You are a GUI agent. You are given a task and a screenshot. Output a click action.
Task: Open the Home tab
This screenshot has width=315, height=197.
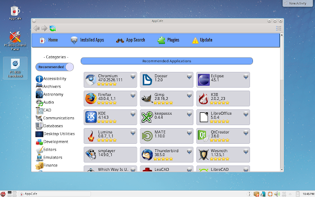tap(48, 40)
